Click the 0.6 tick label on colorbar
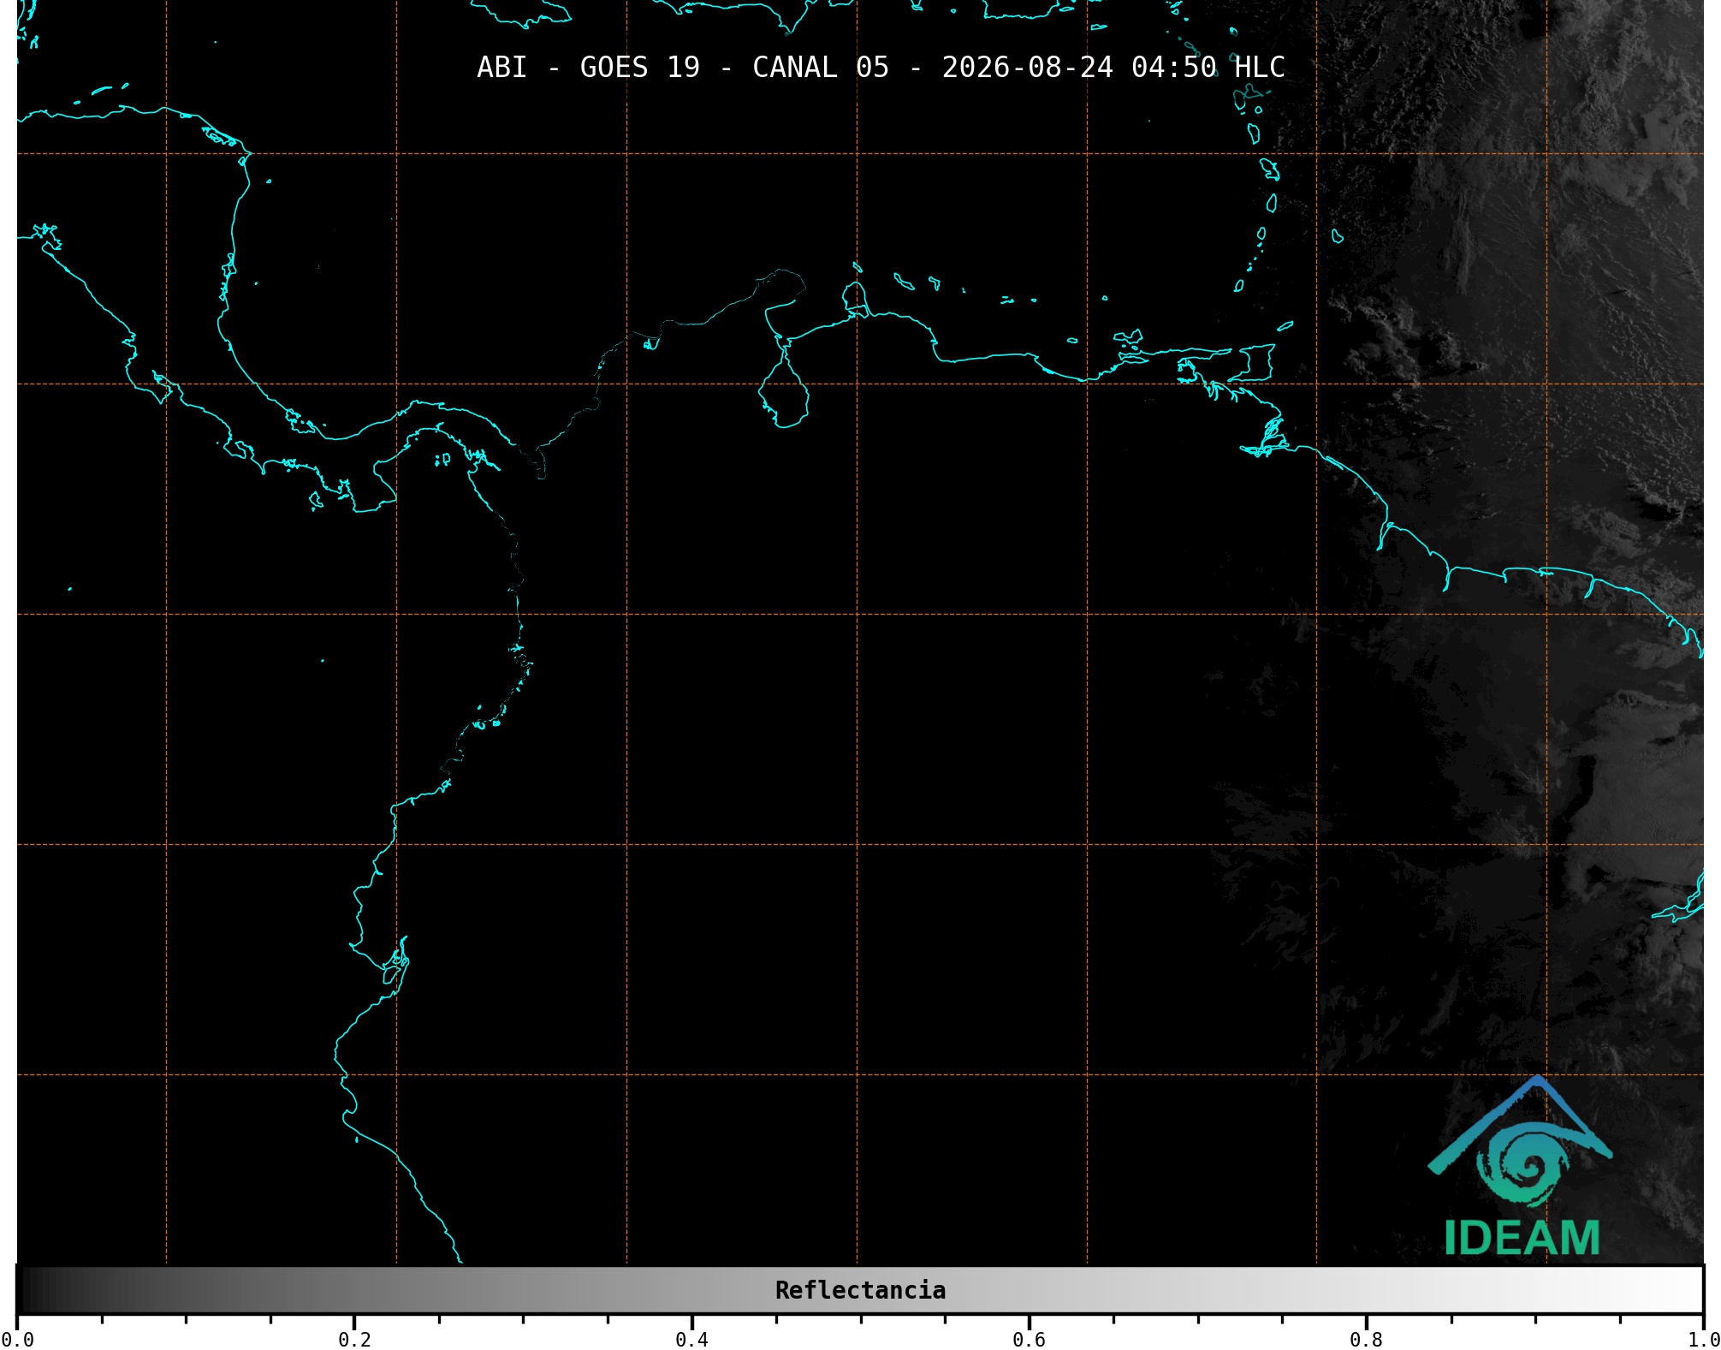 pyautogui.click(x=1029, y=1339)
